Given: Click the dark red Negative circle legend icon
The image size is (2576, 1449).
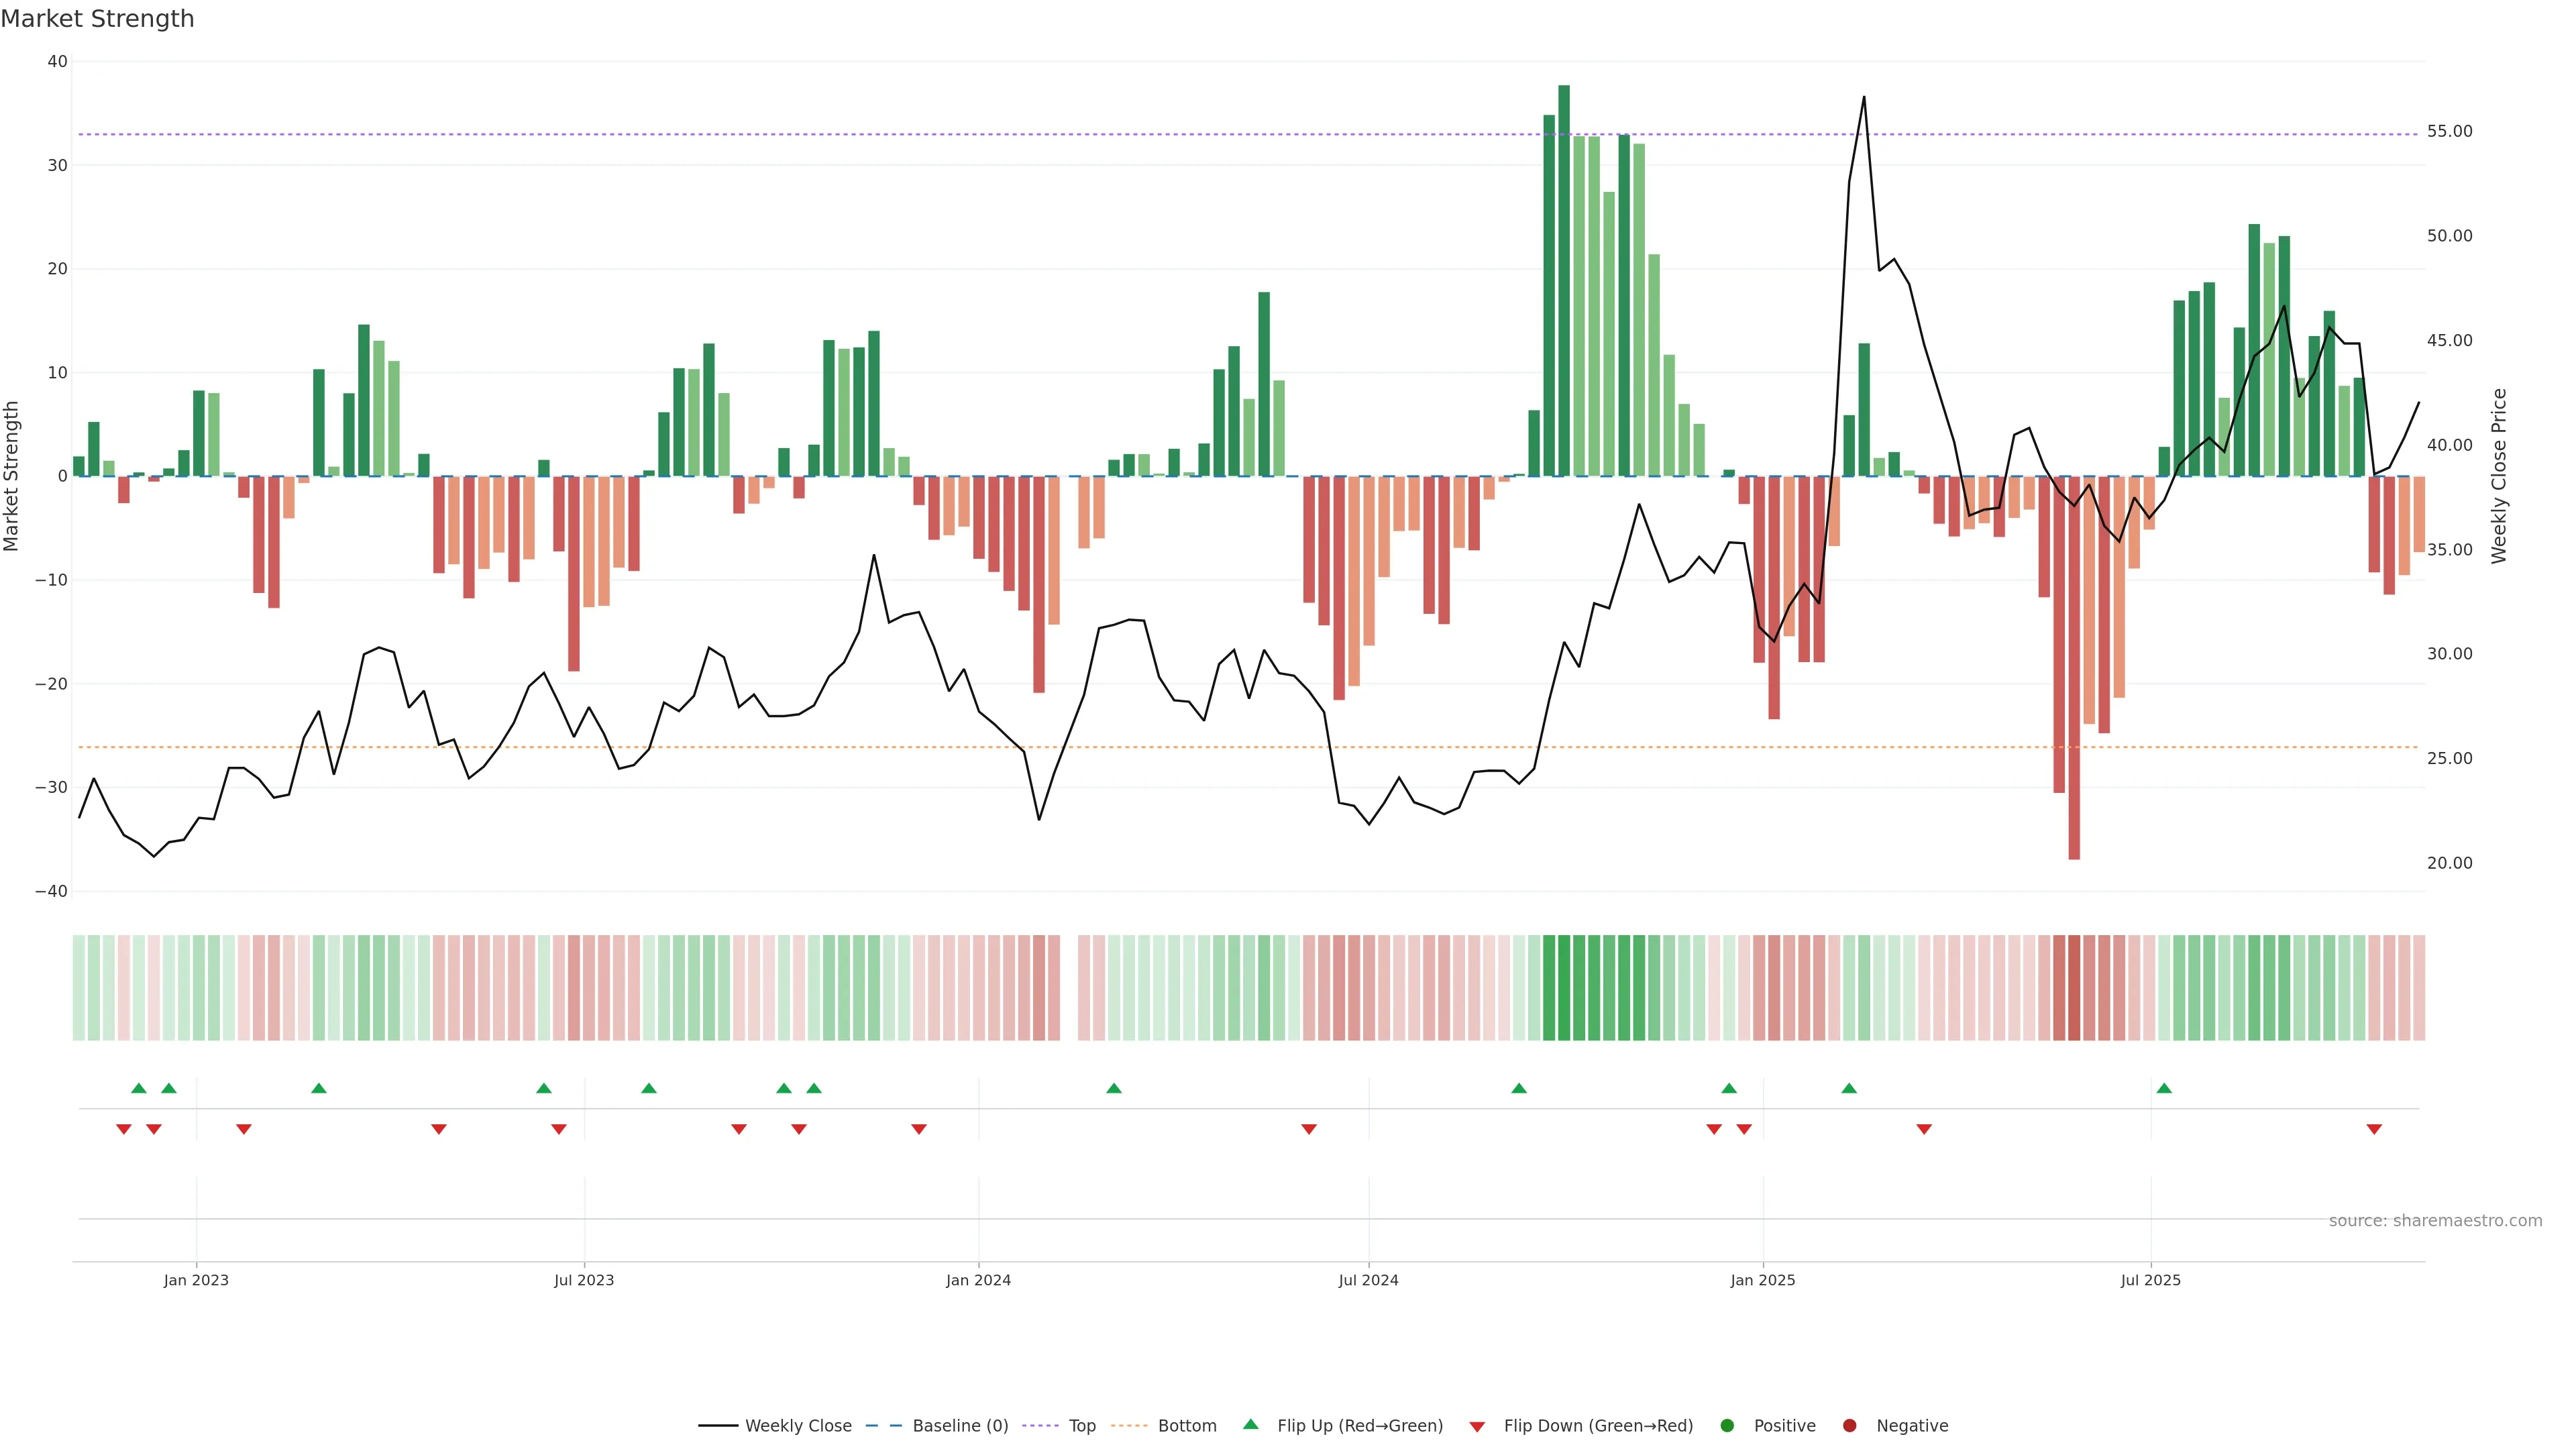Looking at the screenshot, I should 1849,1425.
